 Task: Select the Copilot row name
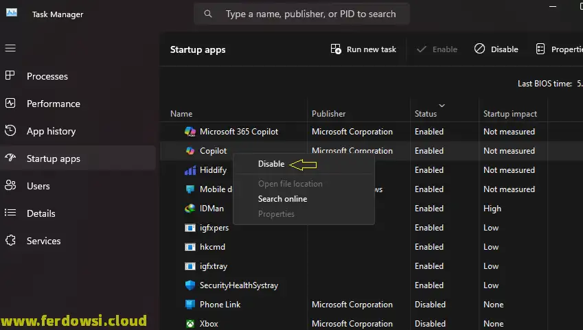pyautogui.click(x=213, y=151)
